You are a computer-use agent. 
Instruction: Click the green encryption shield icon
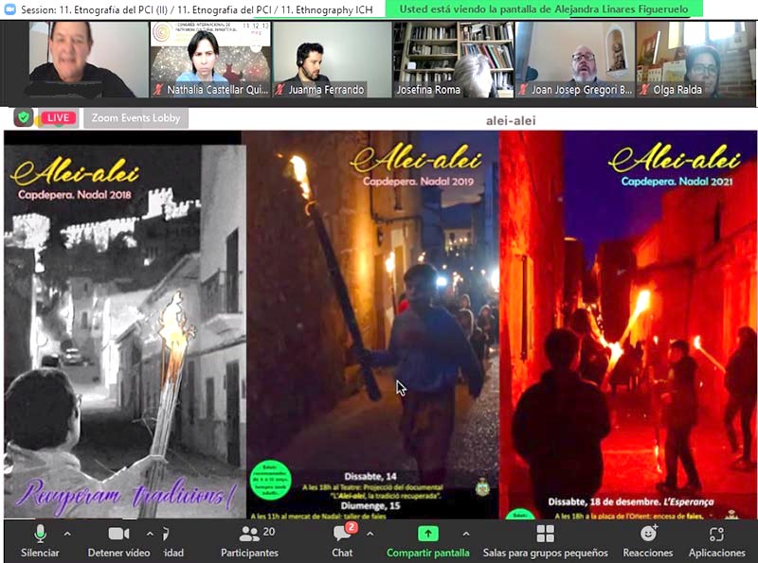pos(24,117)
